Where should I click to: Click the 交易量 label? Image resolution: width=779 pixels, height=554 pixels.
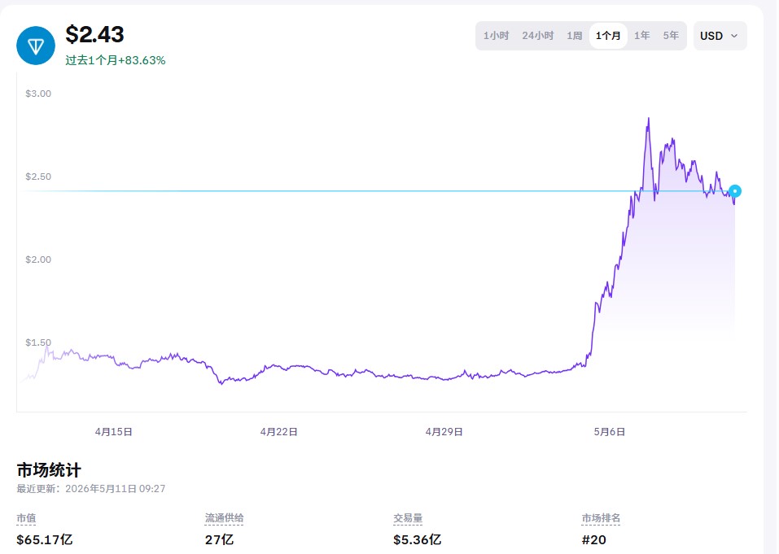pyautogui.click(x=408, y=518)
